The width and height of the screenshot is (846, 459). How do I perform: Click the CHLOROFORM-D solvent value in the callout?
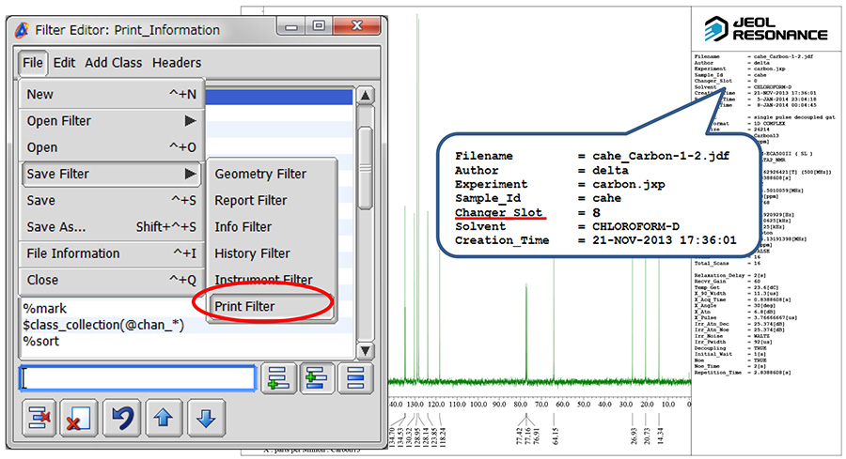point(635,226)
